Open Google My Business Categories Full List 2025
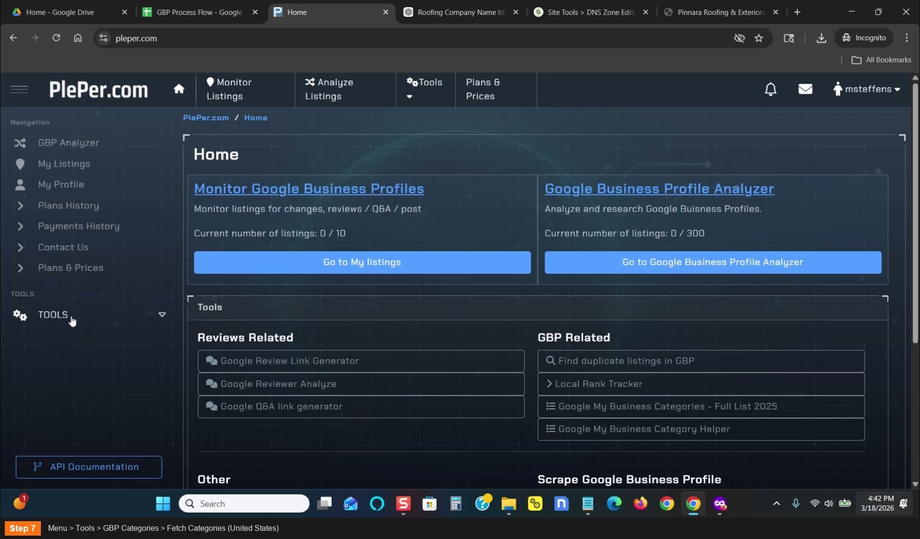 [x=701, y=407]
